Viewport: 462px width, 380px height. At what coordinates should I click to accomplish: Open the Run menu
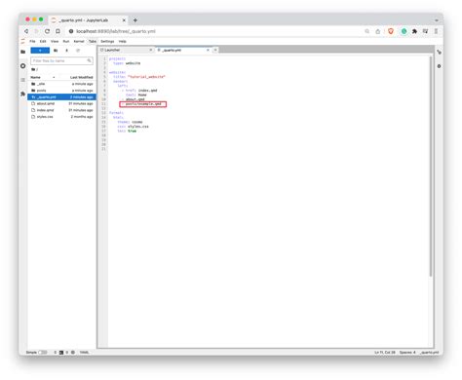tap(66, 42)
